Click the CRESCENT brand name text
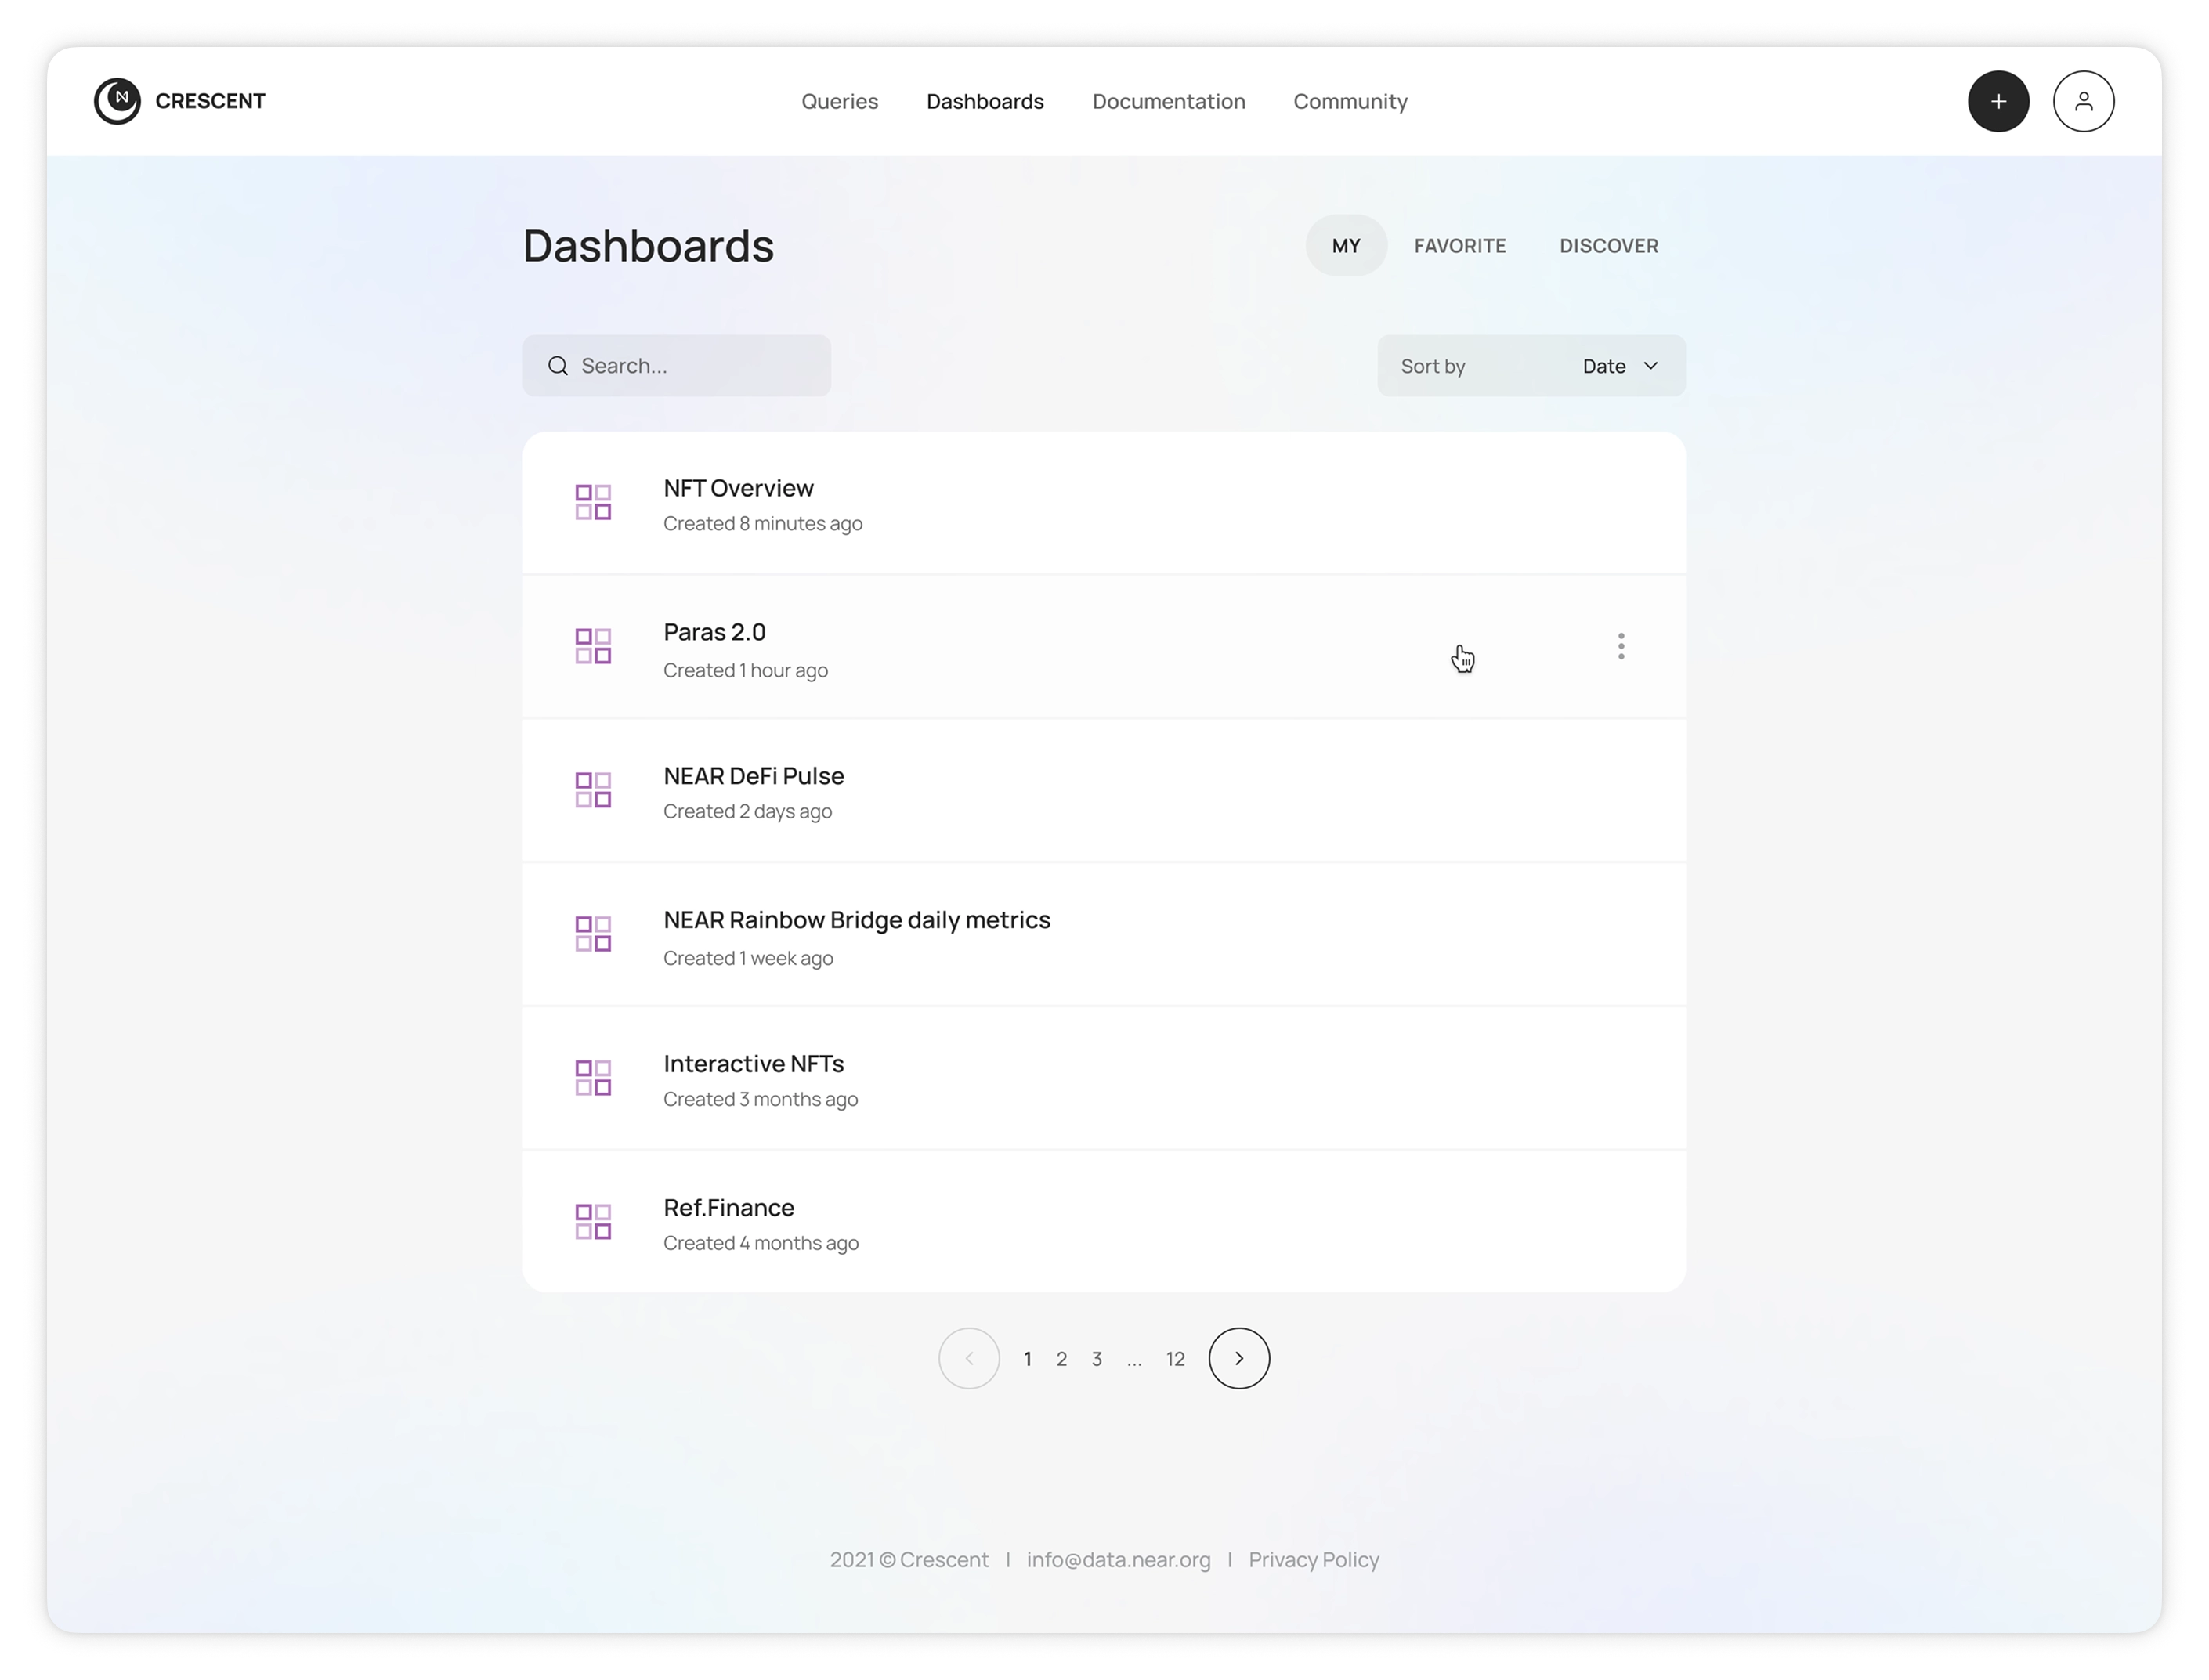Screen dimensions: 2209x1680 [210, 101]
